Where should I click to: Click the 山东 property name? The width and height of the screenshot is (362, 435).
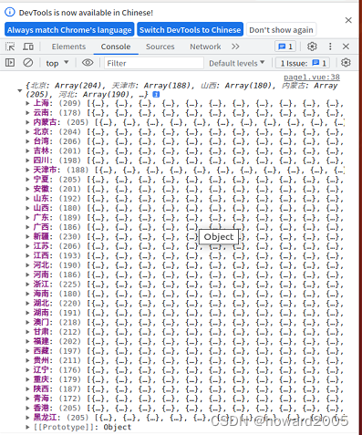pos(41,199)
